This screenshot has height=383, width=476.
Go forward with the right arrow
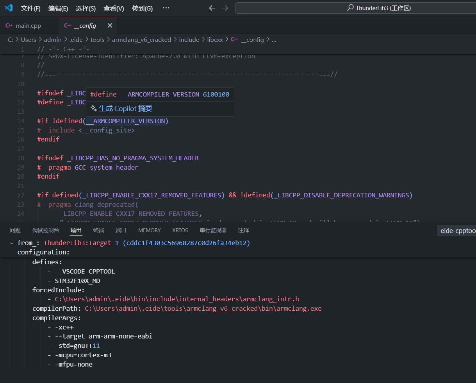pos(225,8)
